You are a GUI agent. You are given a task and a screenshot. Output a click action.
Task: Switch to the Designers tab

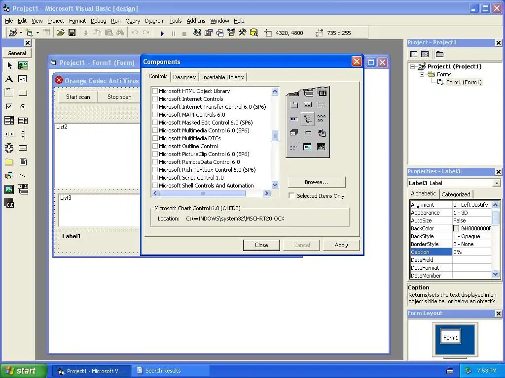click(x=184, y=77)
